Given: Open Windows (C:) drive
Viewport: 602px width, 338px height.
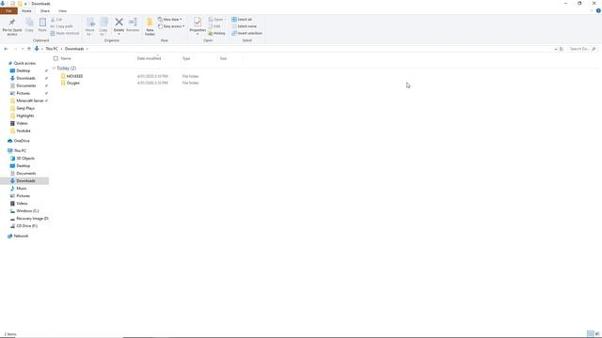Looking at the screenshot, I should [27, 210].
